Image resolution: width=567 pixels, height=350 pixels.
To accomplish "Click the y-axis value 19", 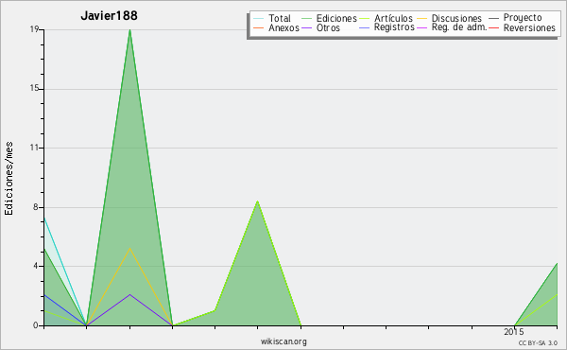I will 34,29.
